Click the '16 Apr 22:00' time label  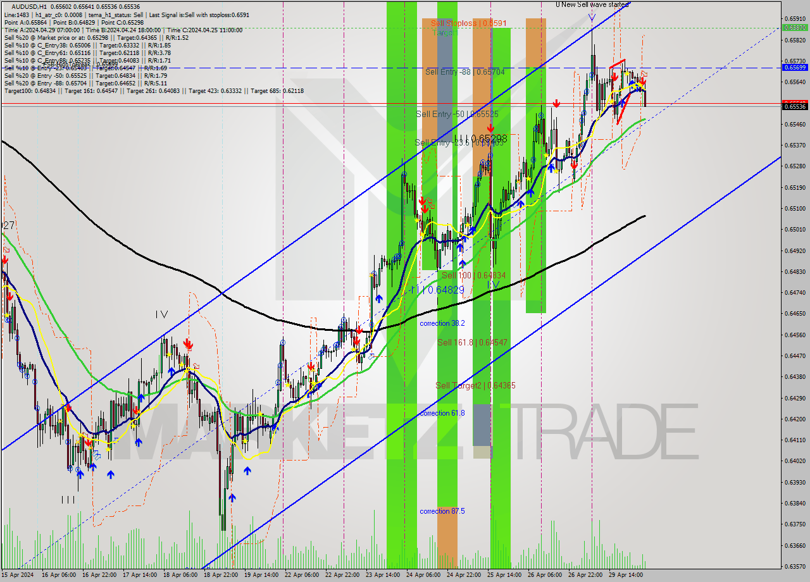point(101,575)
